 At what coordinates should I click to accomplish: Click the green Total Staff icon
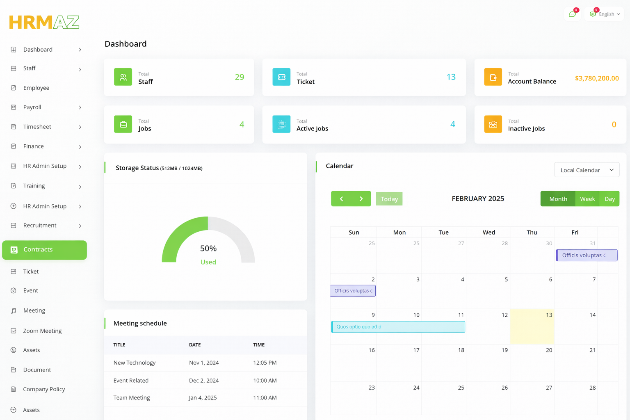pyautogui.click(x=123, y=77)
